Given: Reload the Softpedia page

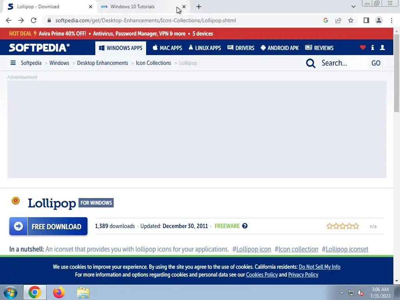Looking at the screenshot, I should click(34, 20).
